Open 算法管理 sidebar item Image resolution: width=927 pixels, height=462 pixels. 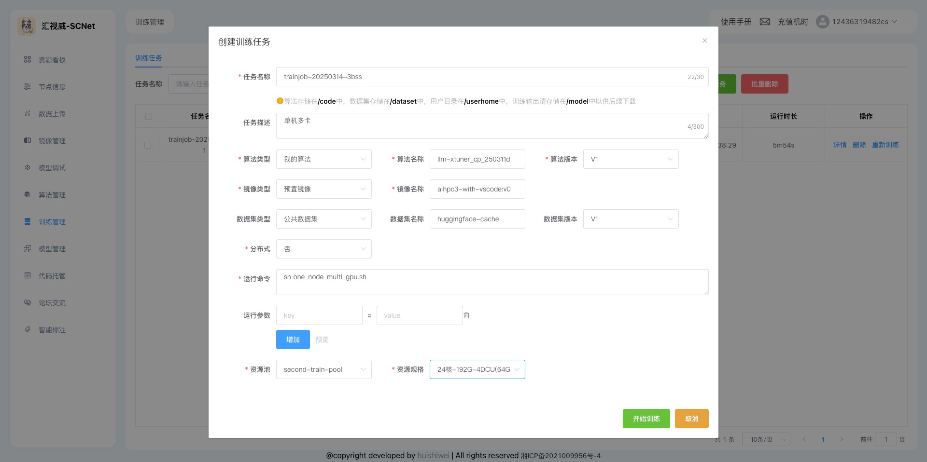click(x=52, y=195)
